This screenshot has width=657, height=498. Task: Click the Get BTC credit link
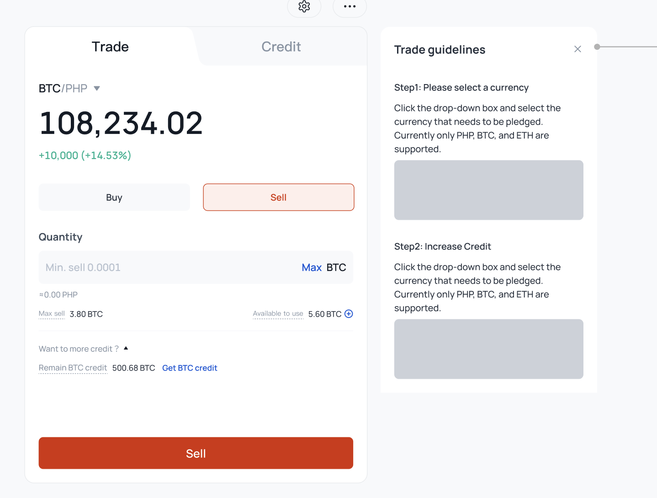click(x=190, y=368)
